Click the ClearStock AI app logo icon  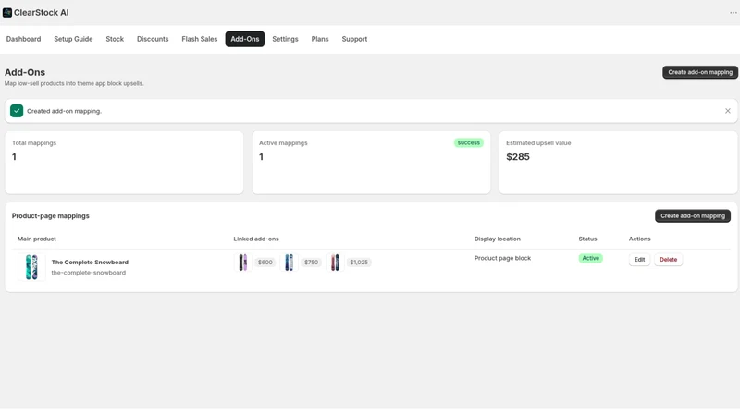coord(7,13)
